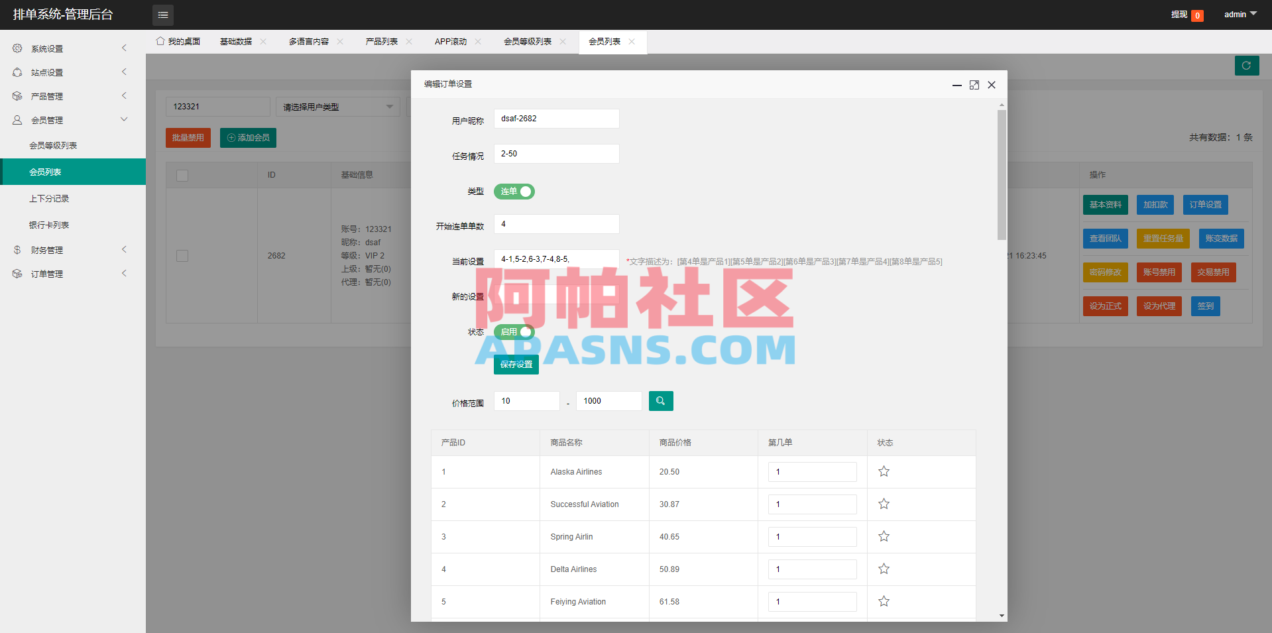Open the 请选择用户类型 dropdown
This screenshot has height=633, width=1272.
(337, 107)
